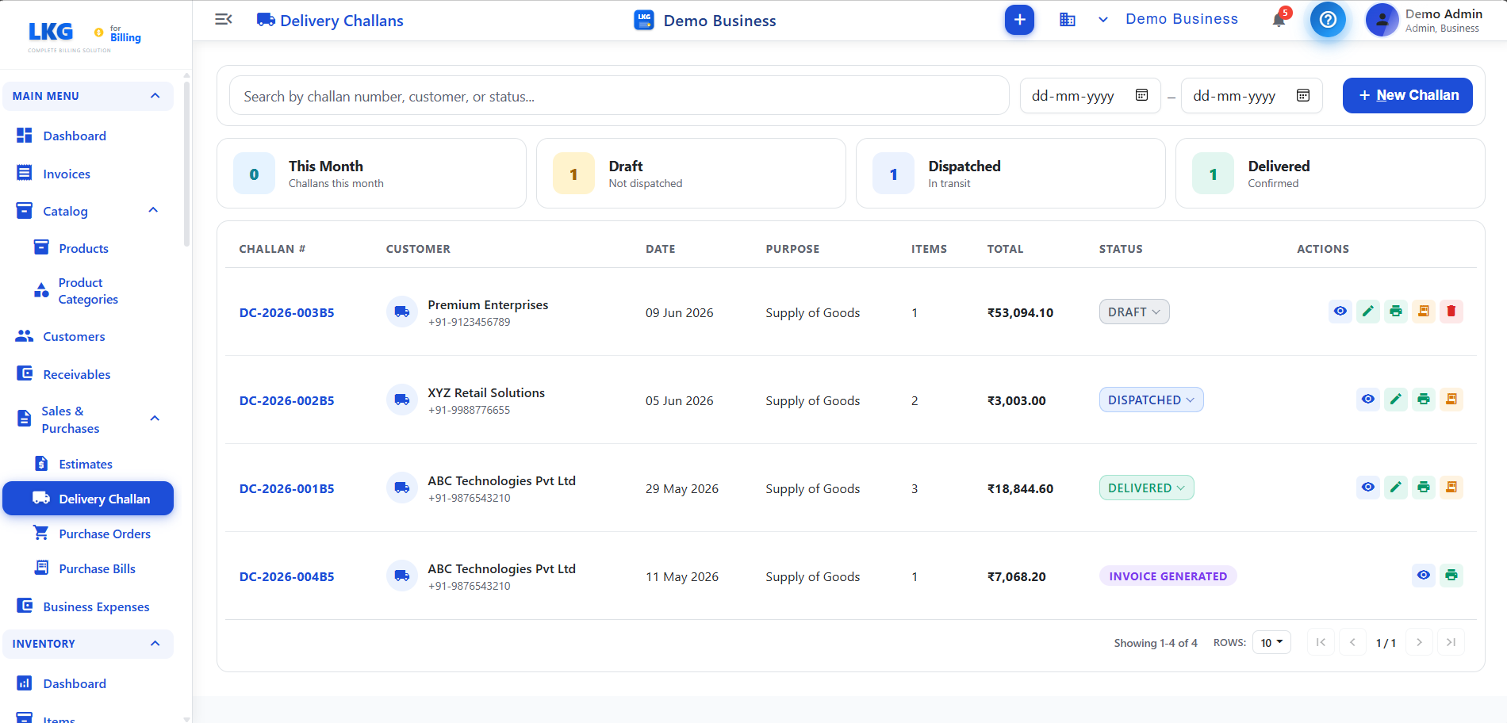
Task: Open challan link DC-2026-002B5
Action: coord(286,400)
